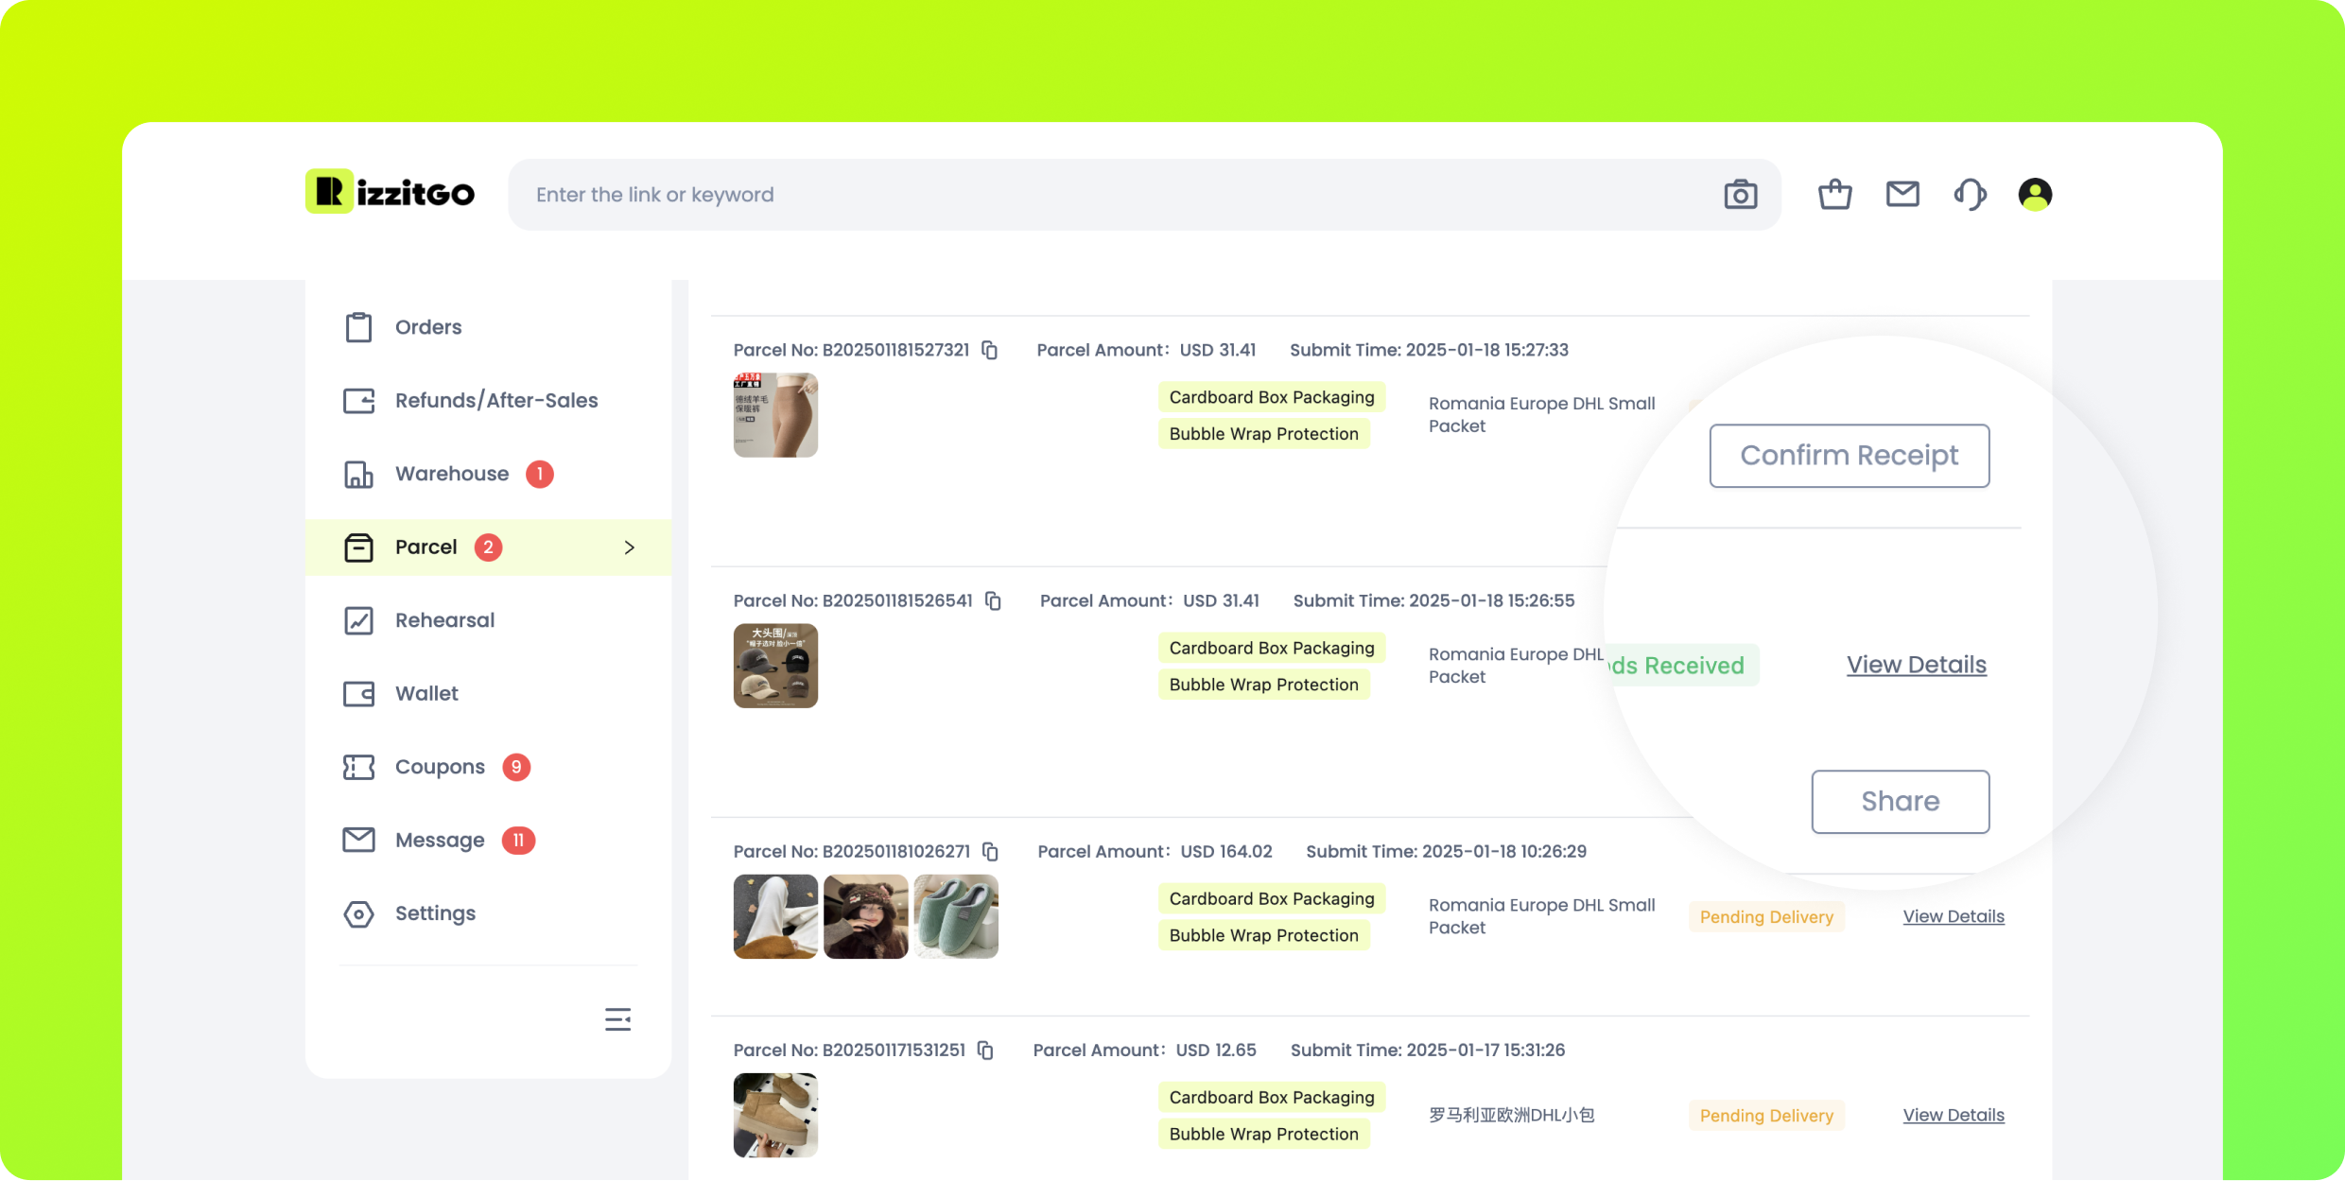
Task: Click white pants product thumbnail
Action: (775, 916)
